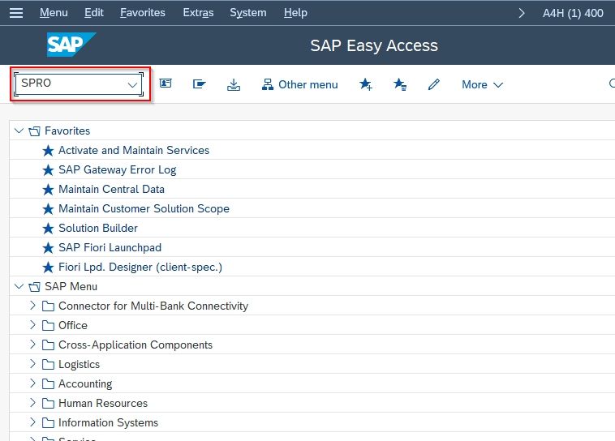Select Maintain Customer Solution Scope favorite
The width and height of the screenshot is (615, 441).
[144, 209]
